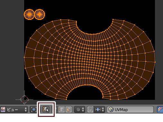Click the checker texture icon beside UVMap
Image resolution: width=163 pixels, height=122 pixels.
[111, 109]
